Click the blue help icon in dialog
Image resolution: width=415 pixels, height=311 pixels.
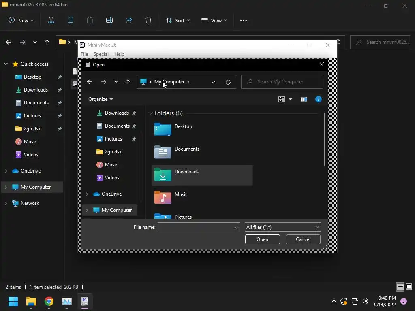tap(319, 99)
